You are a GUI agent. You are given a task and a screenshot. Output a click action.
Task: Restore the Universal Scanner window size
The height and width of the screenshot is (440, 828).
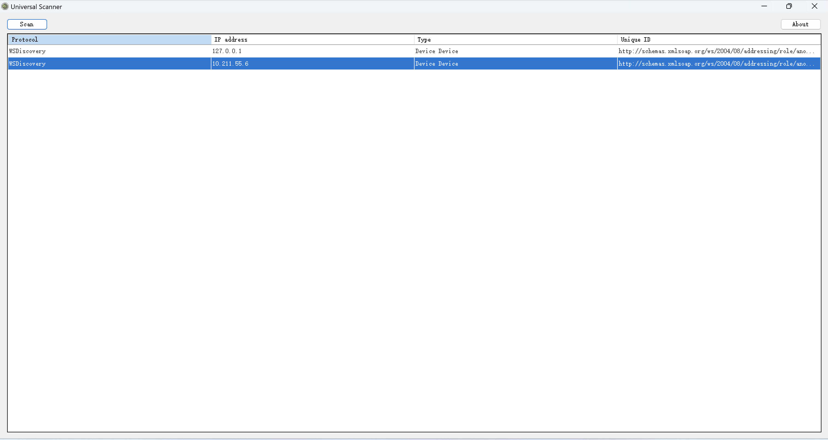pyautogui.click(x=789, y=6)
